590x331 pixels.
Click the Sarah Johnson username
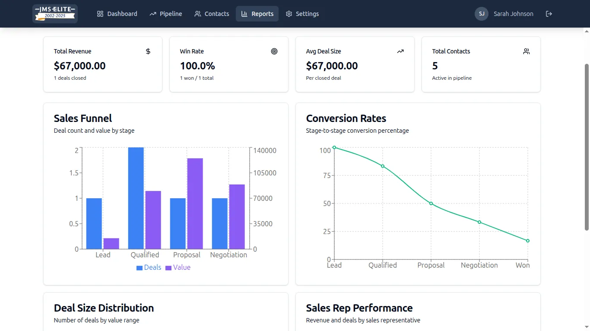click(514, 14)
